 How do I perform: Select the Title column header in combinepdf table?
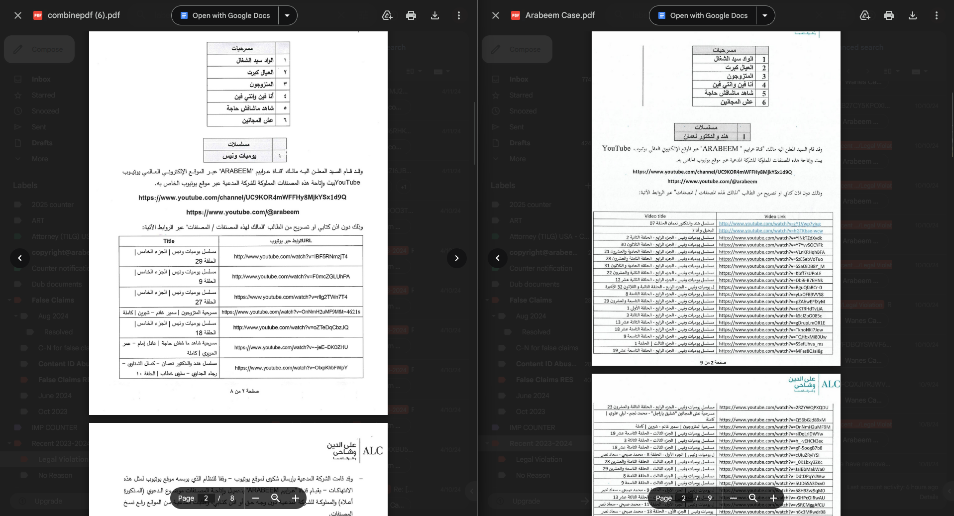click(169, 241)
